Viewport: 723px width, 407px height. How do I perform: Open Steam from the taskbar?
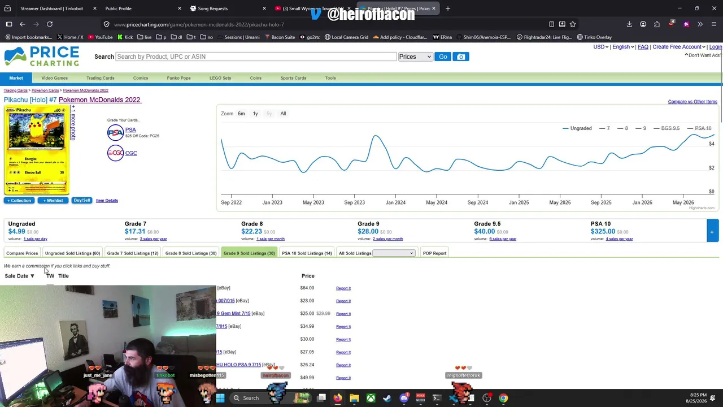pyautogui.click(x=387, y=398)
